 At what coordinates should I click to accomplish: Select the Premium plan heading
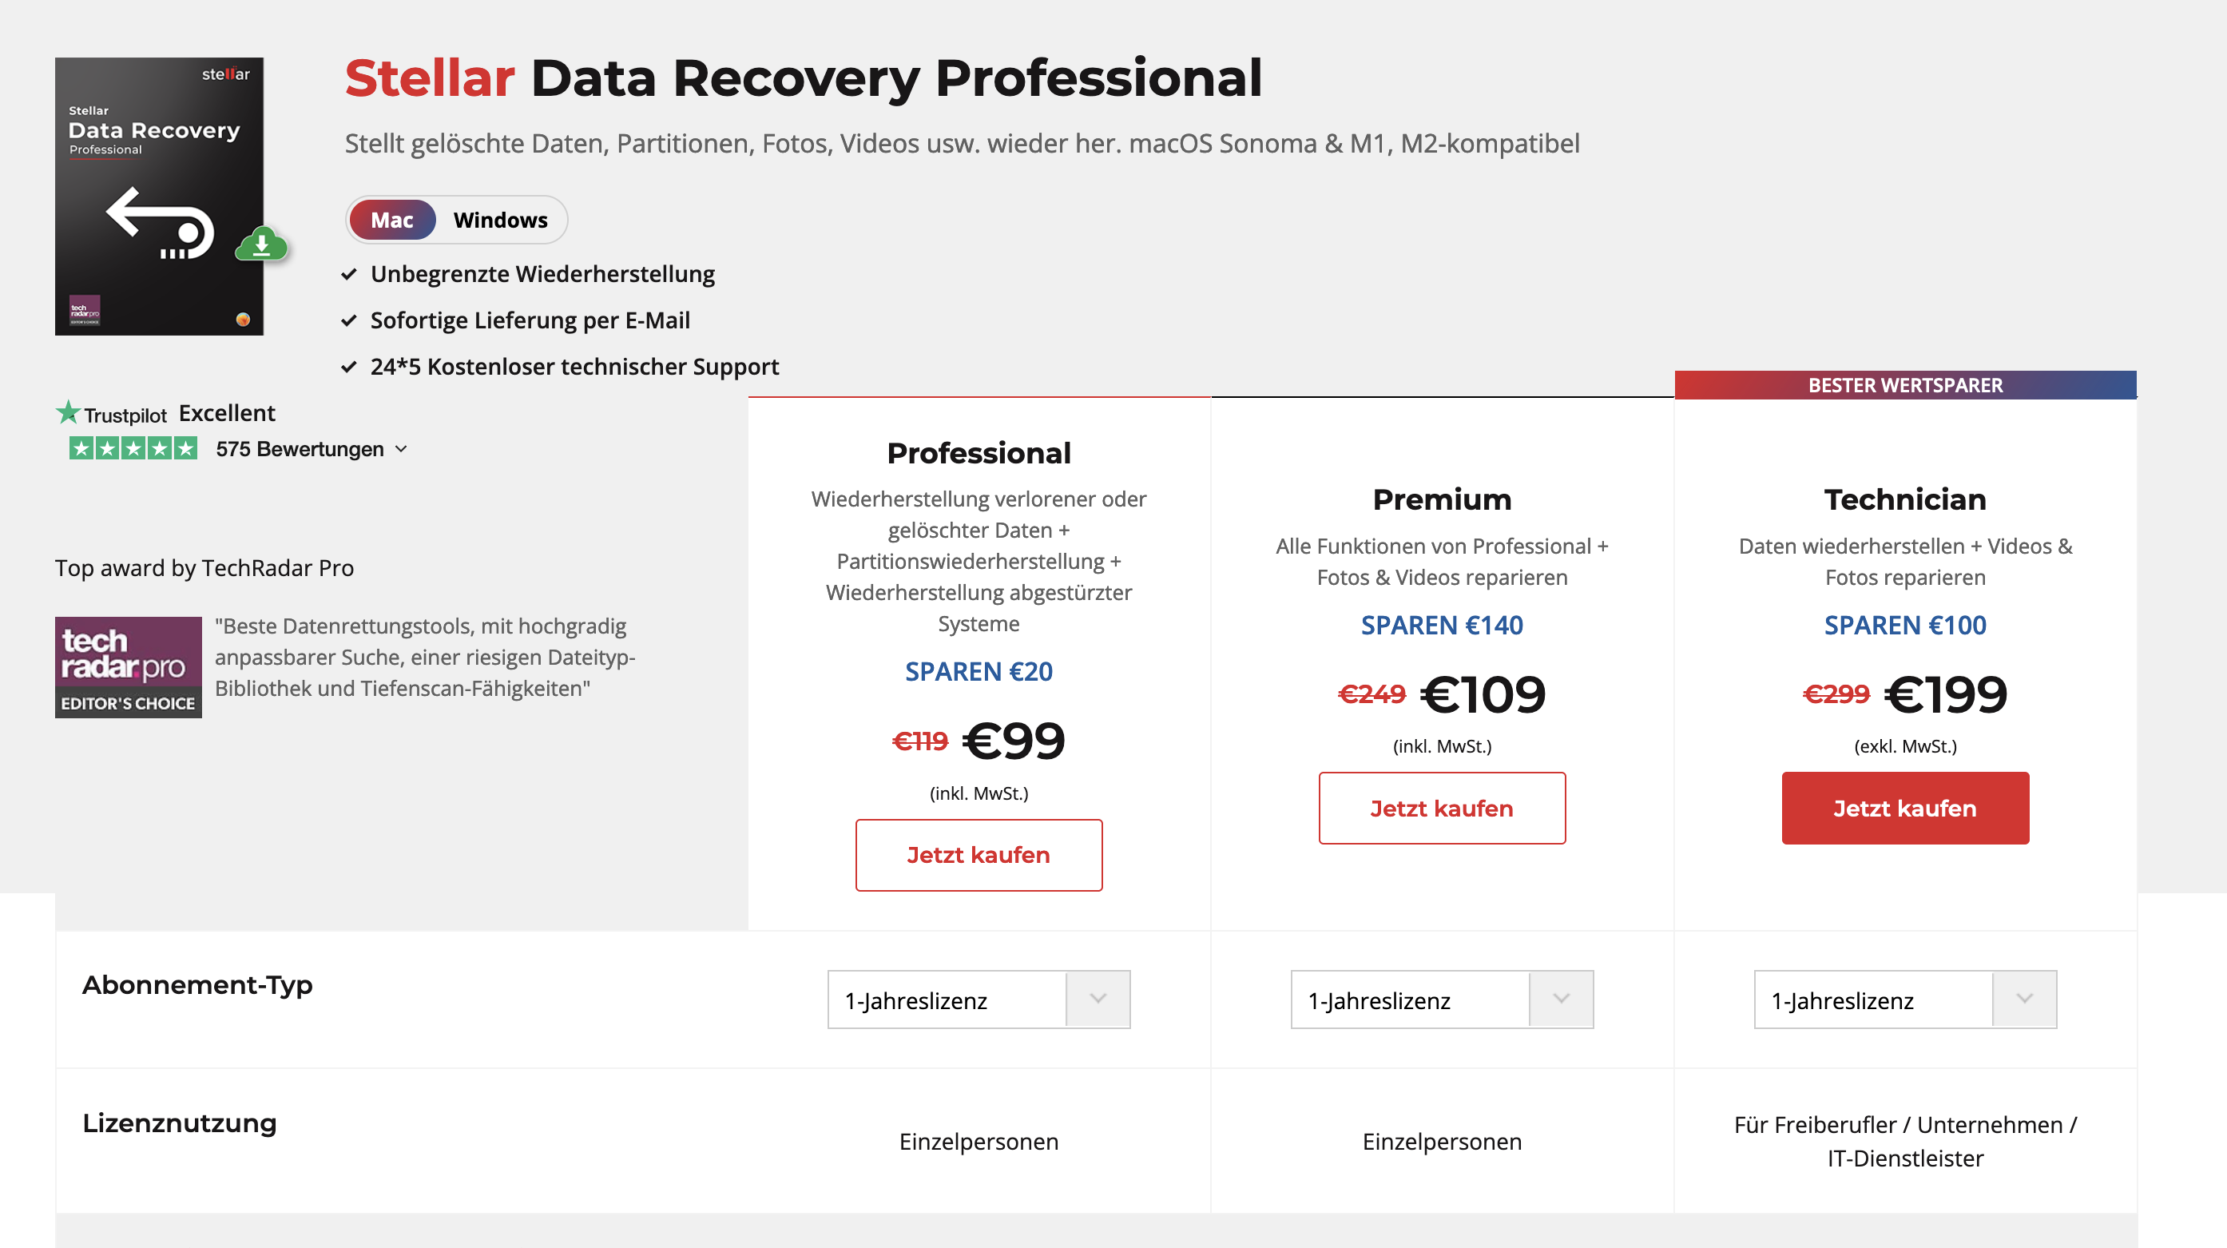(x=1442, y=499)
